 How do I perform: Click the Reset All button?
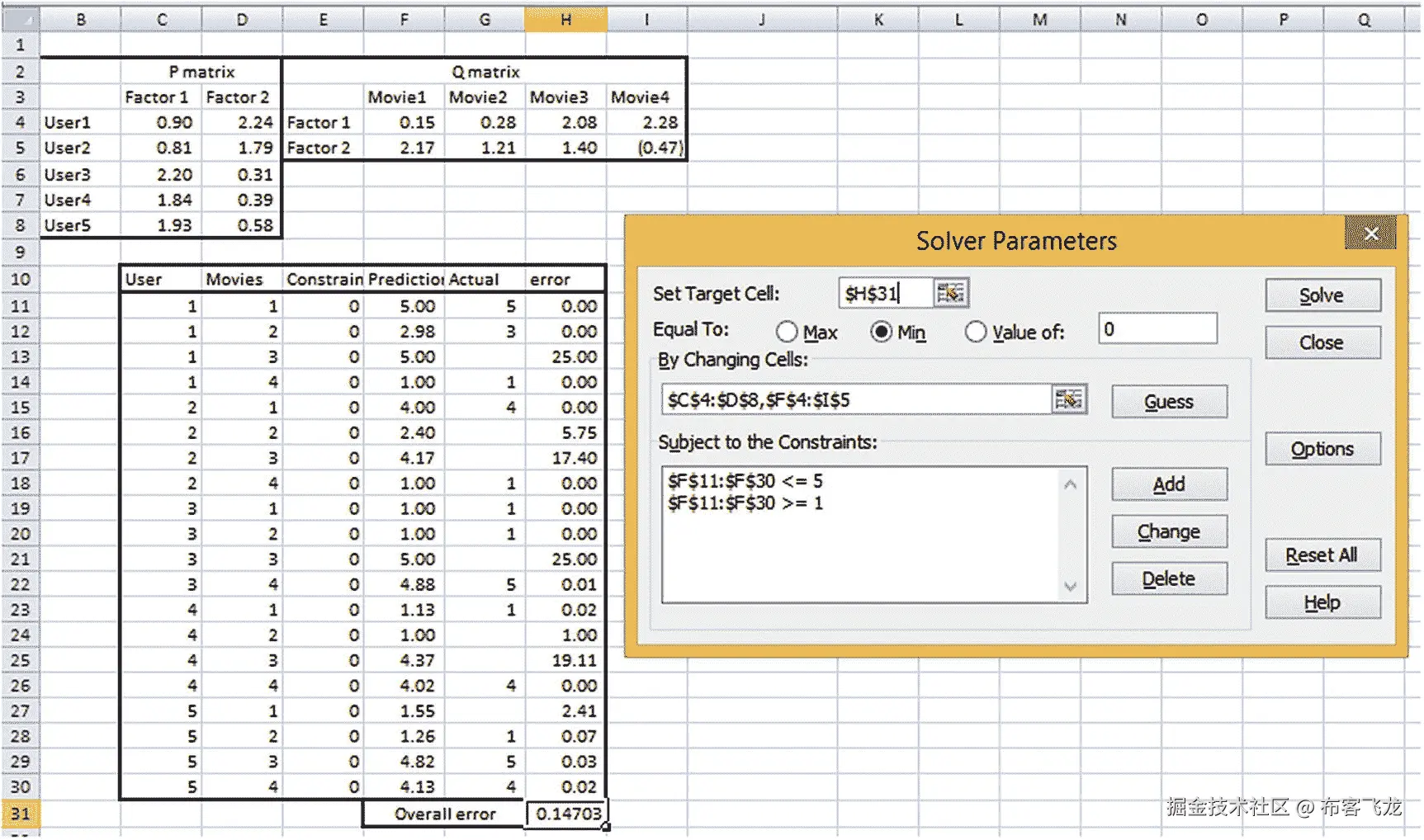click(1322, 555)
